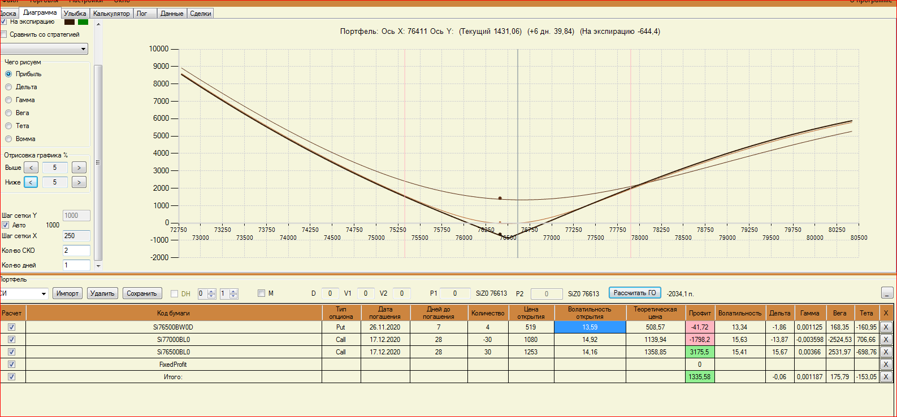Enable the DH checkbox

pos(174,293)
